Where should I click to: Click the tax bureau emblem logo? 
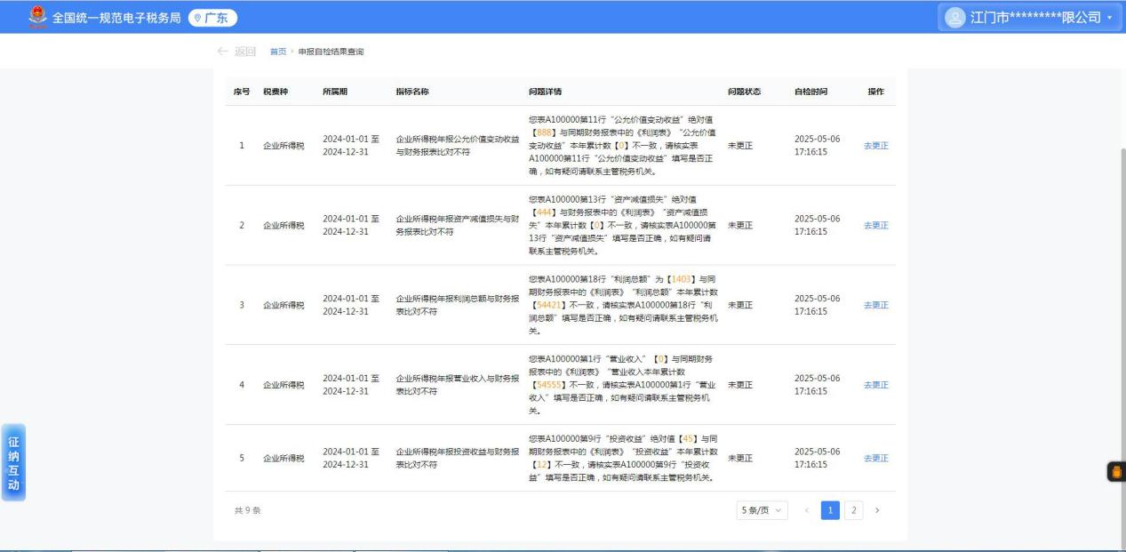click(36, 17)
